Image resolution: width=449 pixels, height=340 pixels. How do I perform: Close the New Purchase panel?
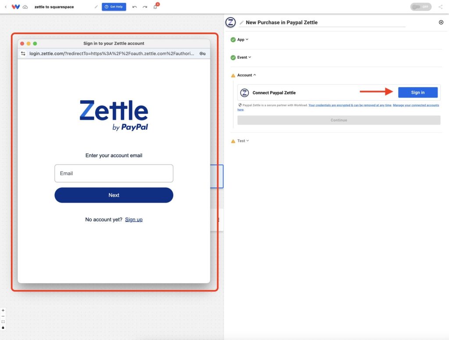(x=441, y=22)
